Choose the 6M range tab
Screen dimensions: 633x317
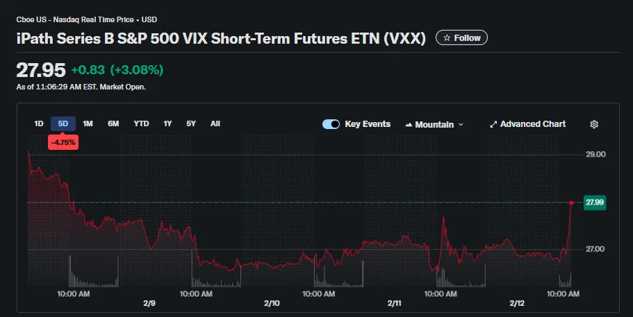[x=113, y=124]
